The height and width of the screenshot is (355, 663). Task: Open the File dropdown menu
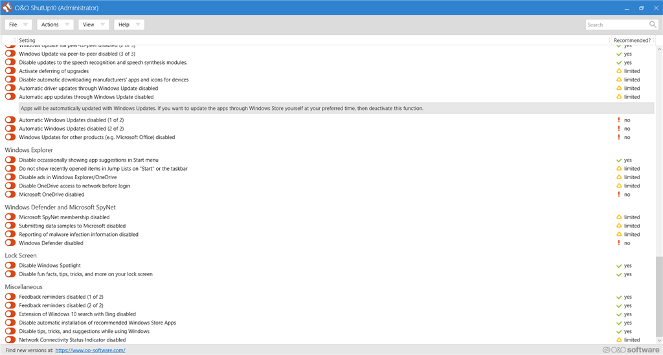[18, 25]
